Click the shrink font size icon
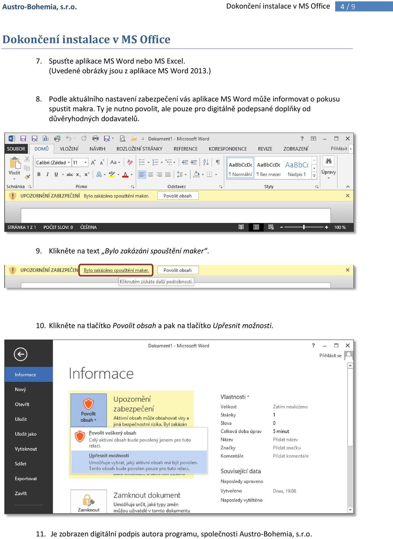 point(102,162)
